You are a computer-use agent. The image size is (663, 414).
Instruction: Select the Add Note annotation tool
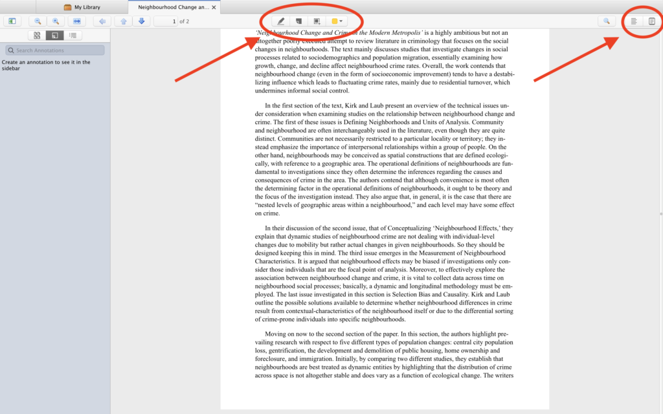tap(298, 21)
